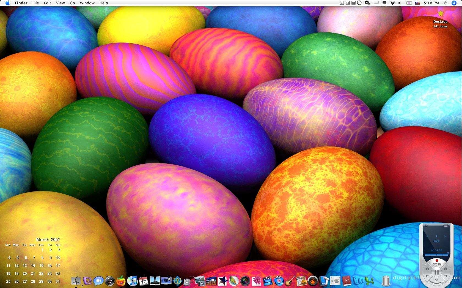Open Microsoft Word from the Dock

358,281
